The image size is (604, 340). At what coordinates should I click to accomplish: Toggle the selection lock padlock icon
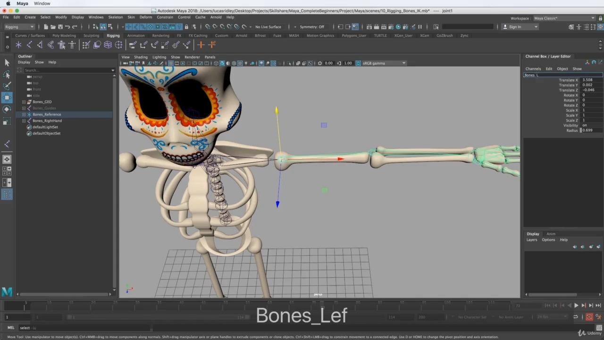[x=186, y=27]
